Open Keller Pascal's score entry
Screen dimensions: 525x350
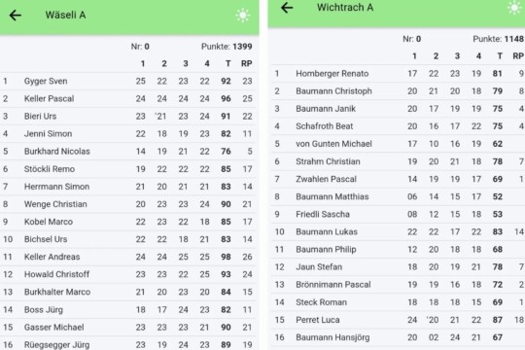click(128, 98)
